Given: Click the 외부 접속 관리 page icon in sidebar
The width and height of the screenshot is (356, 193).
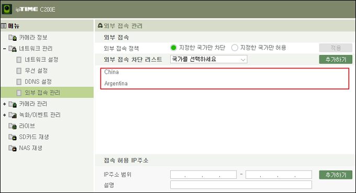Looking at the screenshot, I should pos(19,93).
